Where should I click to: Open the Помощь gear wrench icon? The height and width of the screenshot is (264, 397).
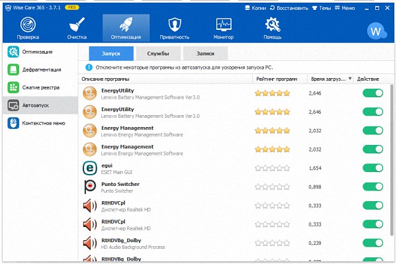click(x=273, y=24)
